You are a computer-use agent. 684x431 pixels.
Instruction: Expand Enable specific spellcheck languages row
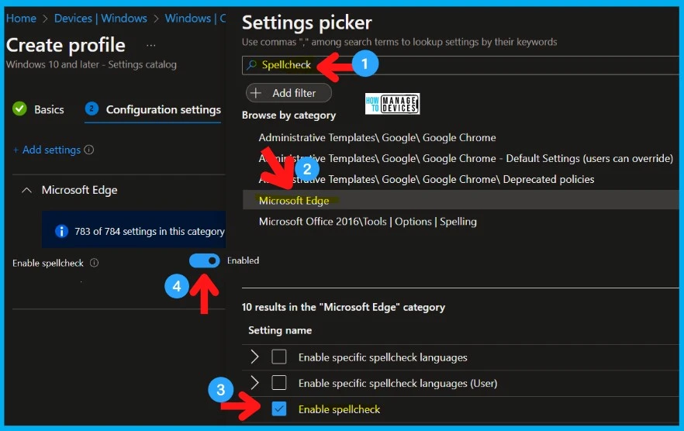pos(254,357)
